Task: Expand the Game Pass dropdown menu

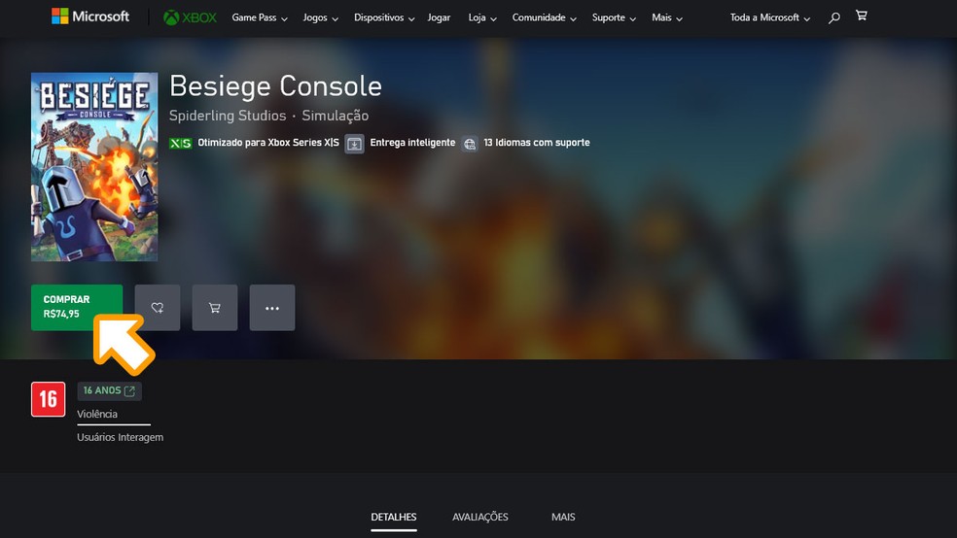Action: coord(260,17)
